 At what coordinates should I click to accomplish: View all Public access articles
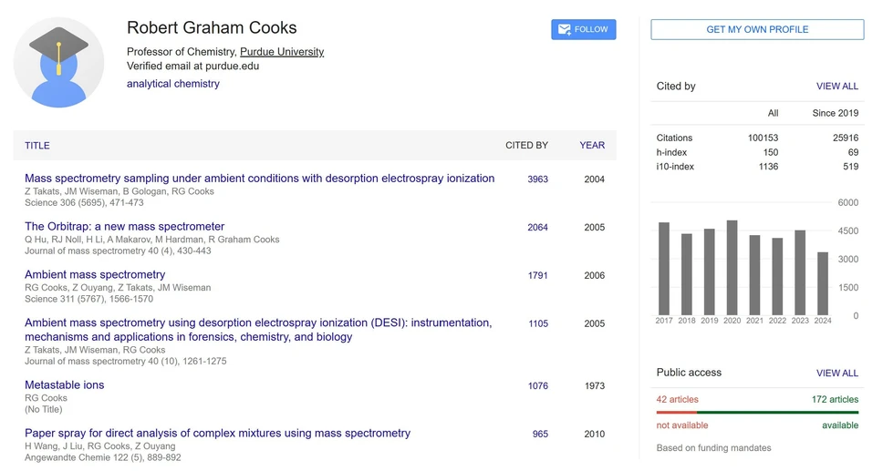pyautogui.click(x=836, y=374)
